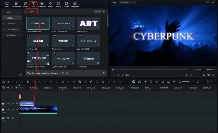Add a marker with shield icon
218x133 pixels.
(x=151, y=82)
